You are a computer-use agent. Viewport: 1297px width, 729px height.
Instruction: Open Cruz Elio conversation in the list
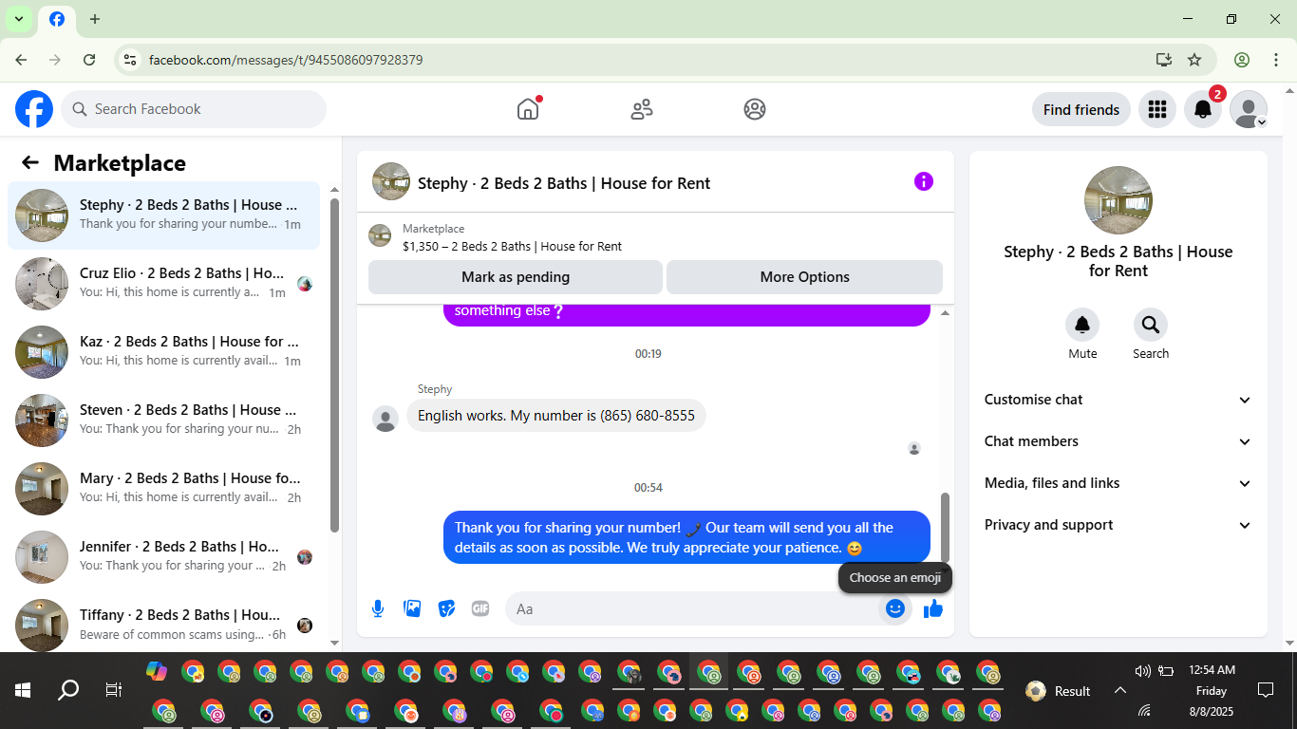[164, 284]
